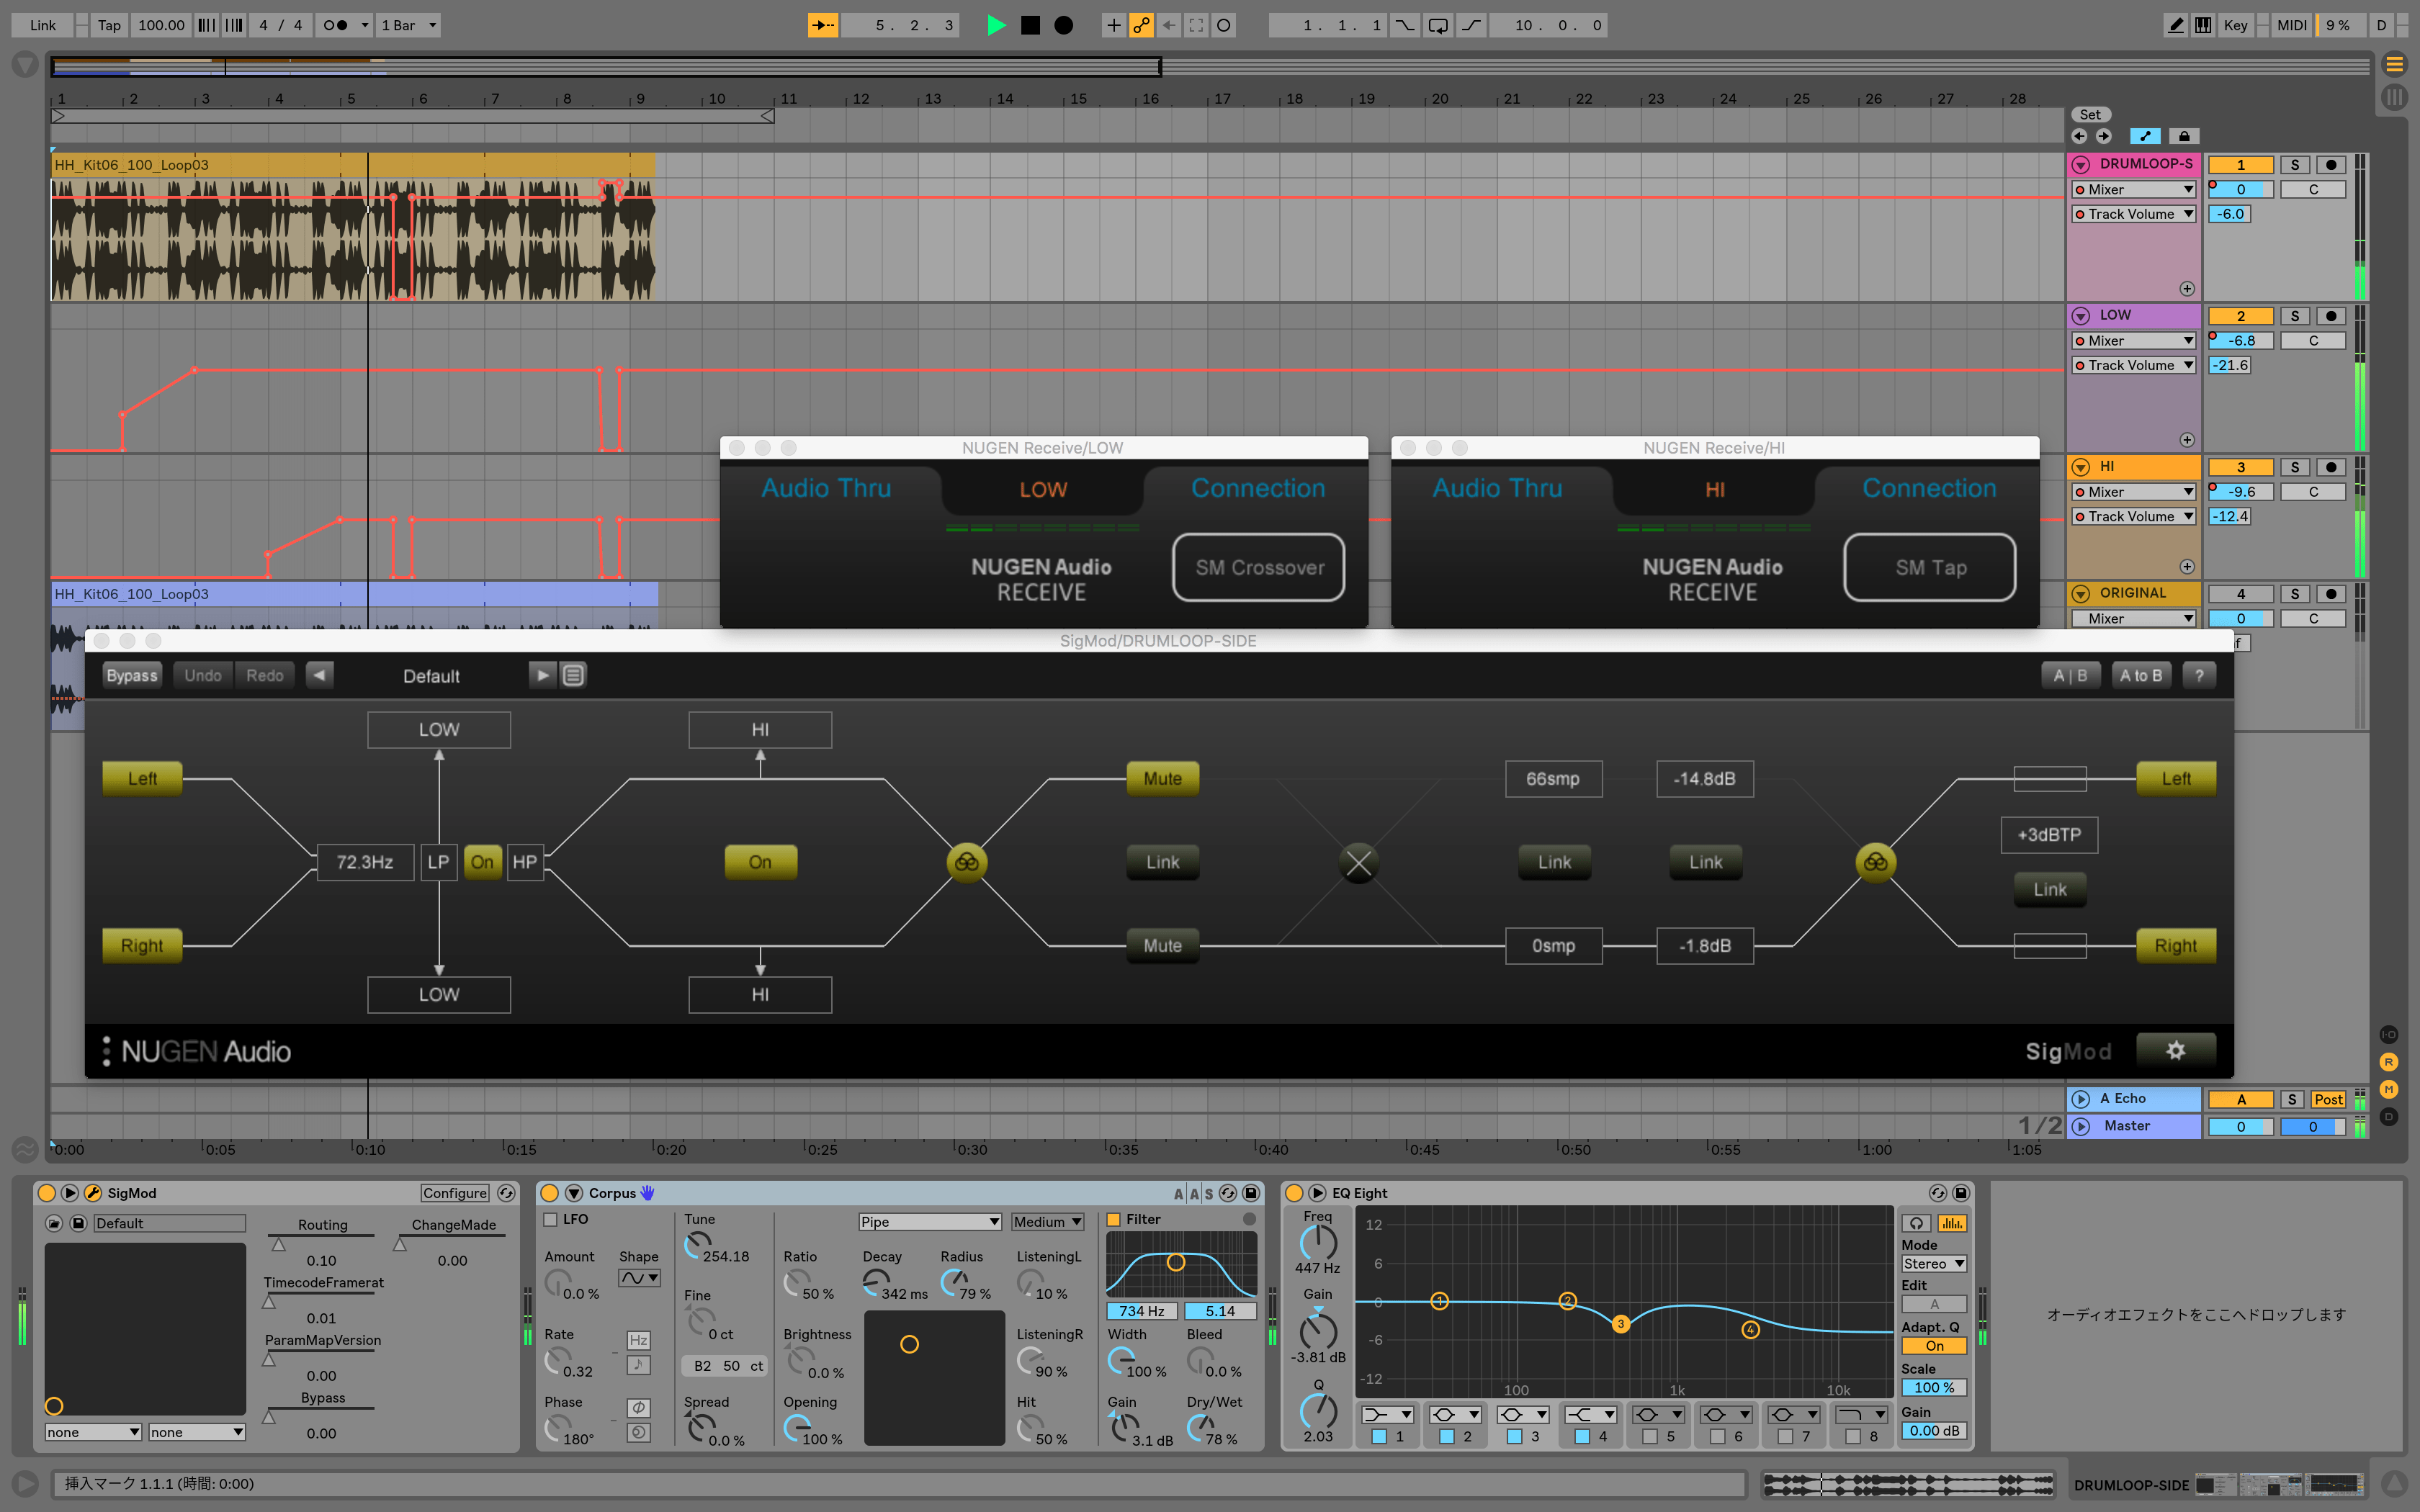Stop playback with the square Stop button
Image resolution: width=2420 pixels, height=1512 pixels.
tap(1030, 25)
